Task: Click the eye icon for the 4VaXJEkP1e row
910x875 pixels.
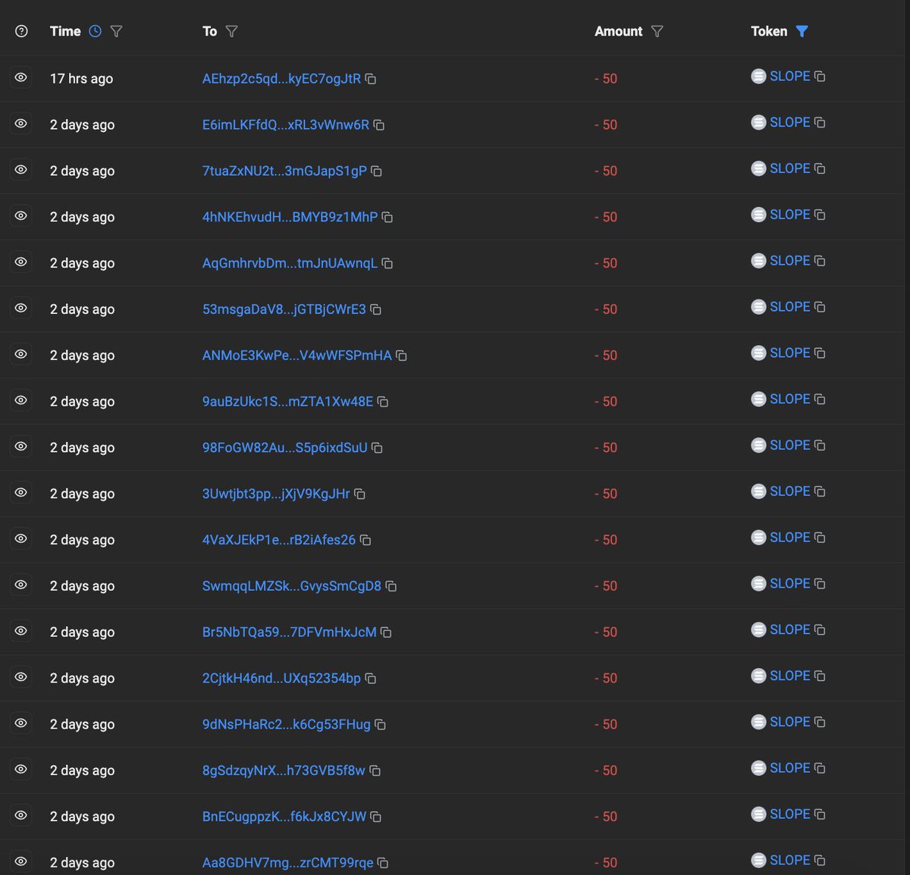Action: [x=21, y=539]
